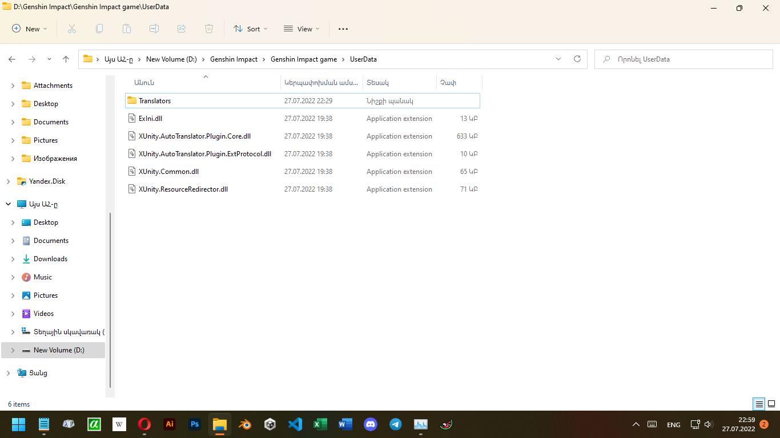Collapse the Այս ԱՀ-ը tree node
Screen dimensions: 780x438
(8, 204)
